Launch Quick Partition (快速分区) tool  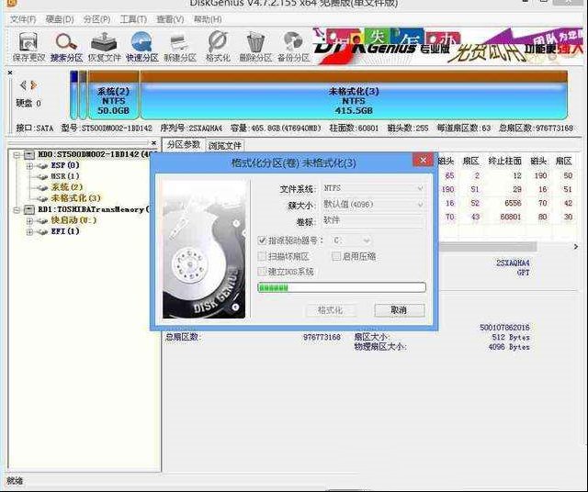click(142, 47)
